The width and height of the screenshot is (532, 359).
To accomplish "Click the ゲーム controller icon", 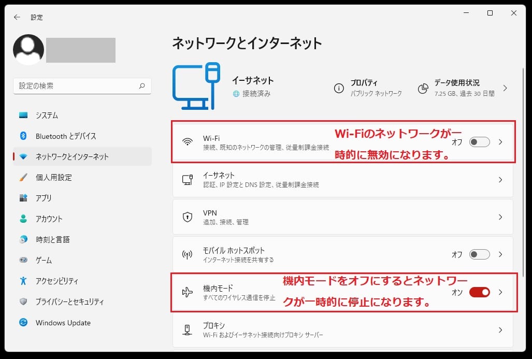I will [23, 260].
